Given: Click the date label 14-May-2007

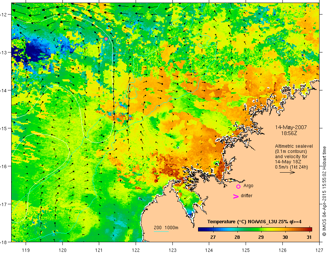Looking at the screenshot, I should (x=291, y=127).
